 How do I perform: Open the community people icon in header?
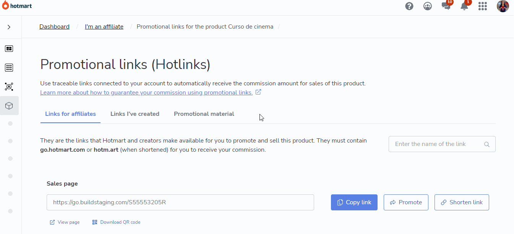428,6
